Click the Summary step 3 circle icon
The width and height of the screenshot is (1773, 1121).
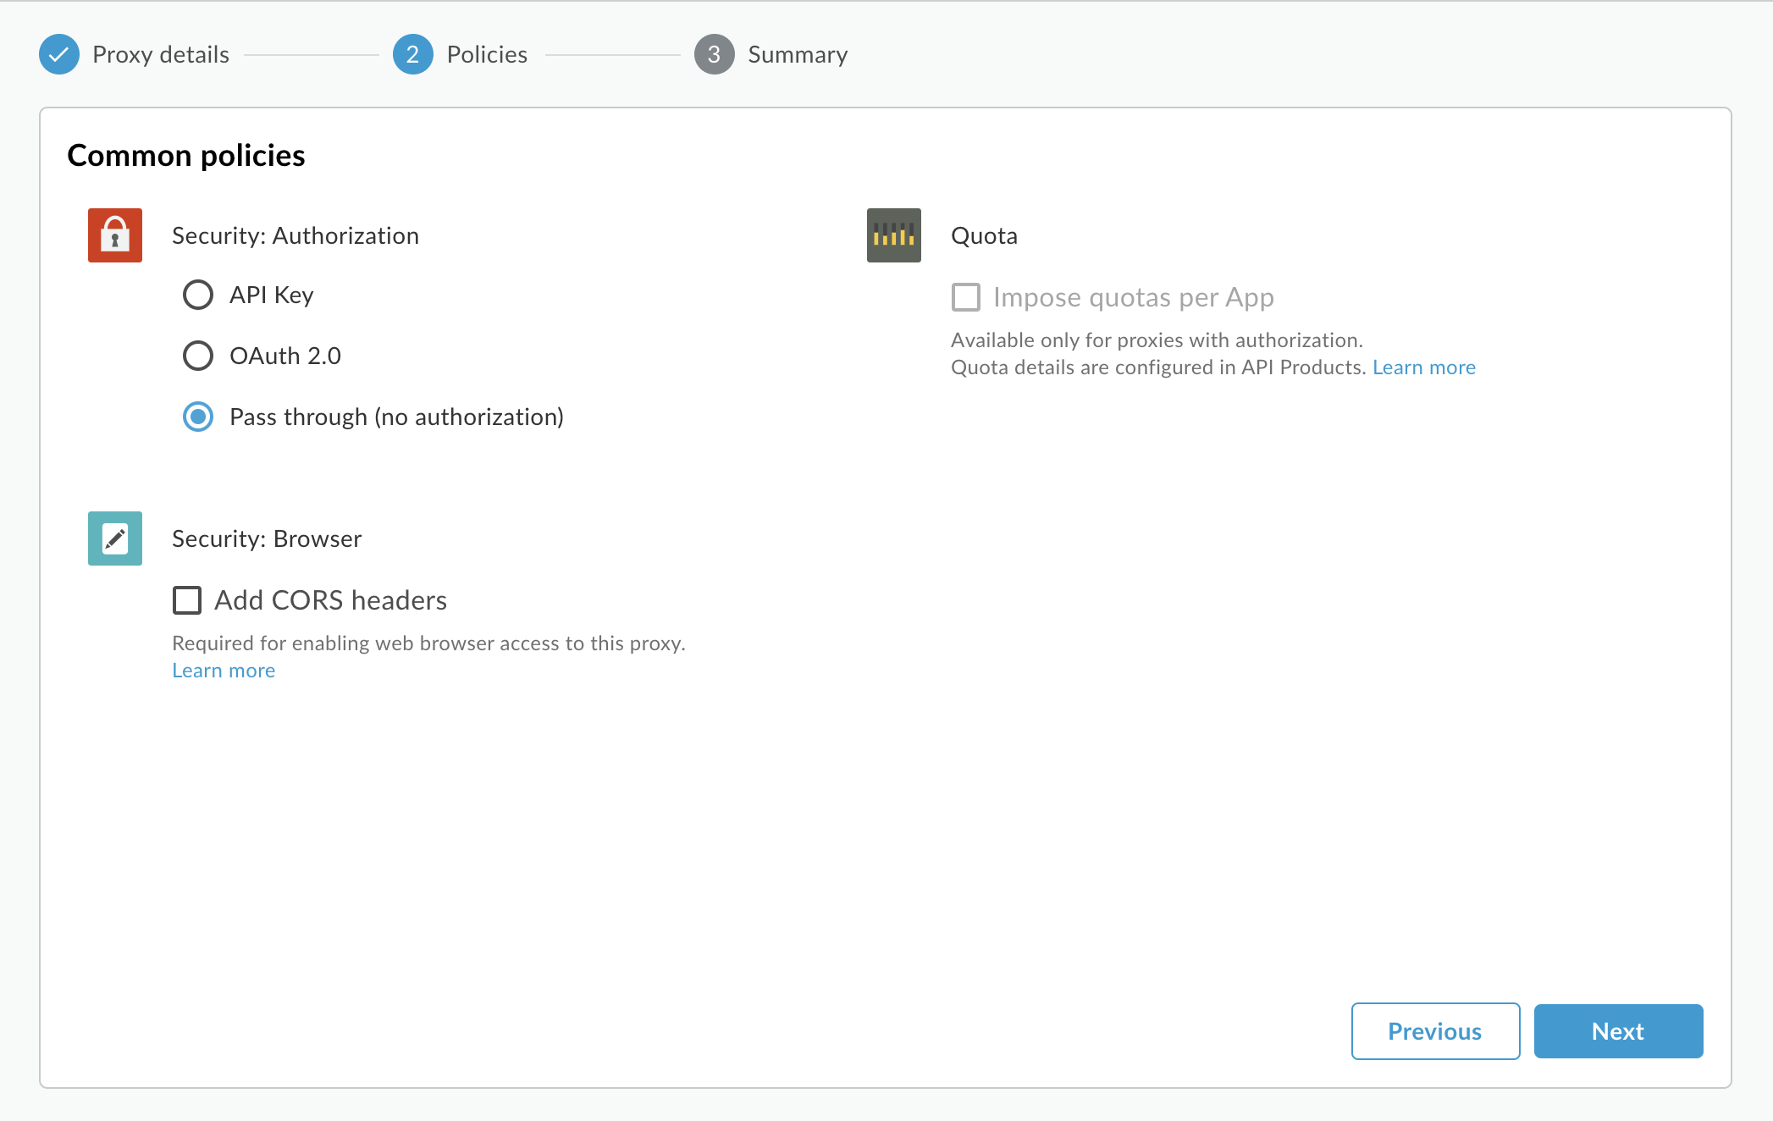[x=714, y=53]
